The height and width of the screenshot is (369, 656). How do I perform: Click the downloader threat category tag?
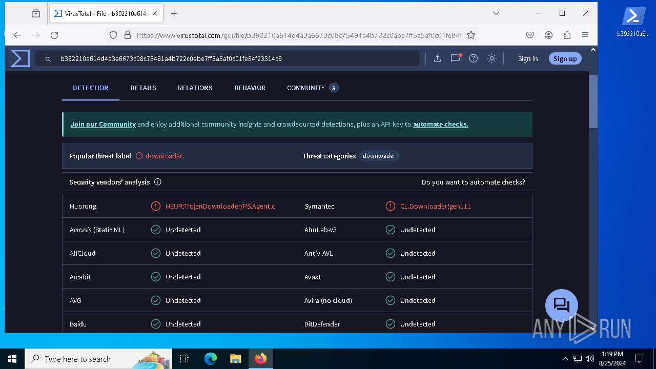pos(379,156)
